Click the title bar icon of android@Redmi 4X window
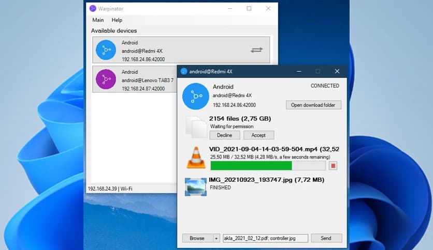The width and height of the screenshot is (433, 250). tap(184, 71)
